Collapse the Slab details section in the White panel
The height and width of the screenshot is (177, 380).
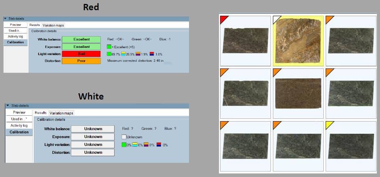tap(7, 105)
